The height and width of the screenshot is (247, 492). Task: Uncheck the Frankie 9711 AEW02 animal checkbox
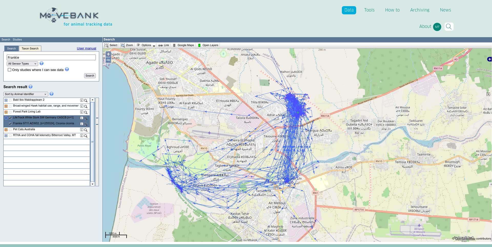pyautogui.click(x=10, y=124)
